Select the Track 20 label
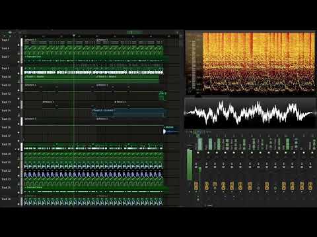317x237 pixels. pos(6,154)
